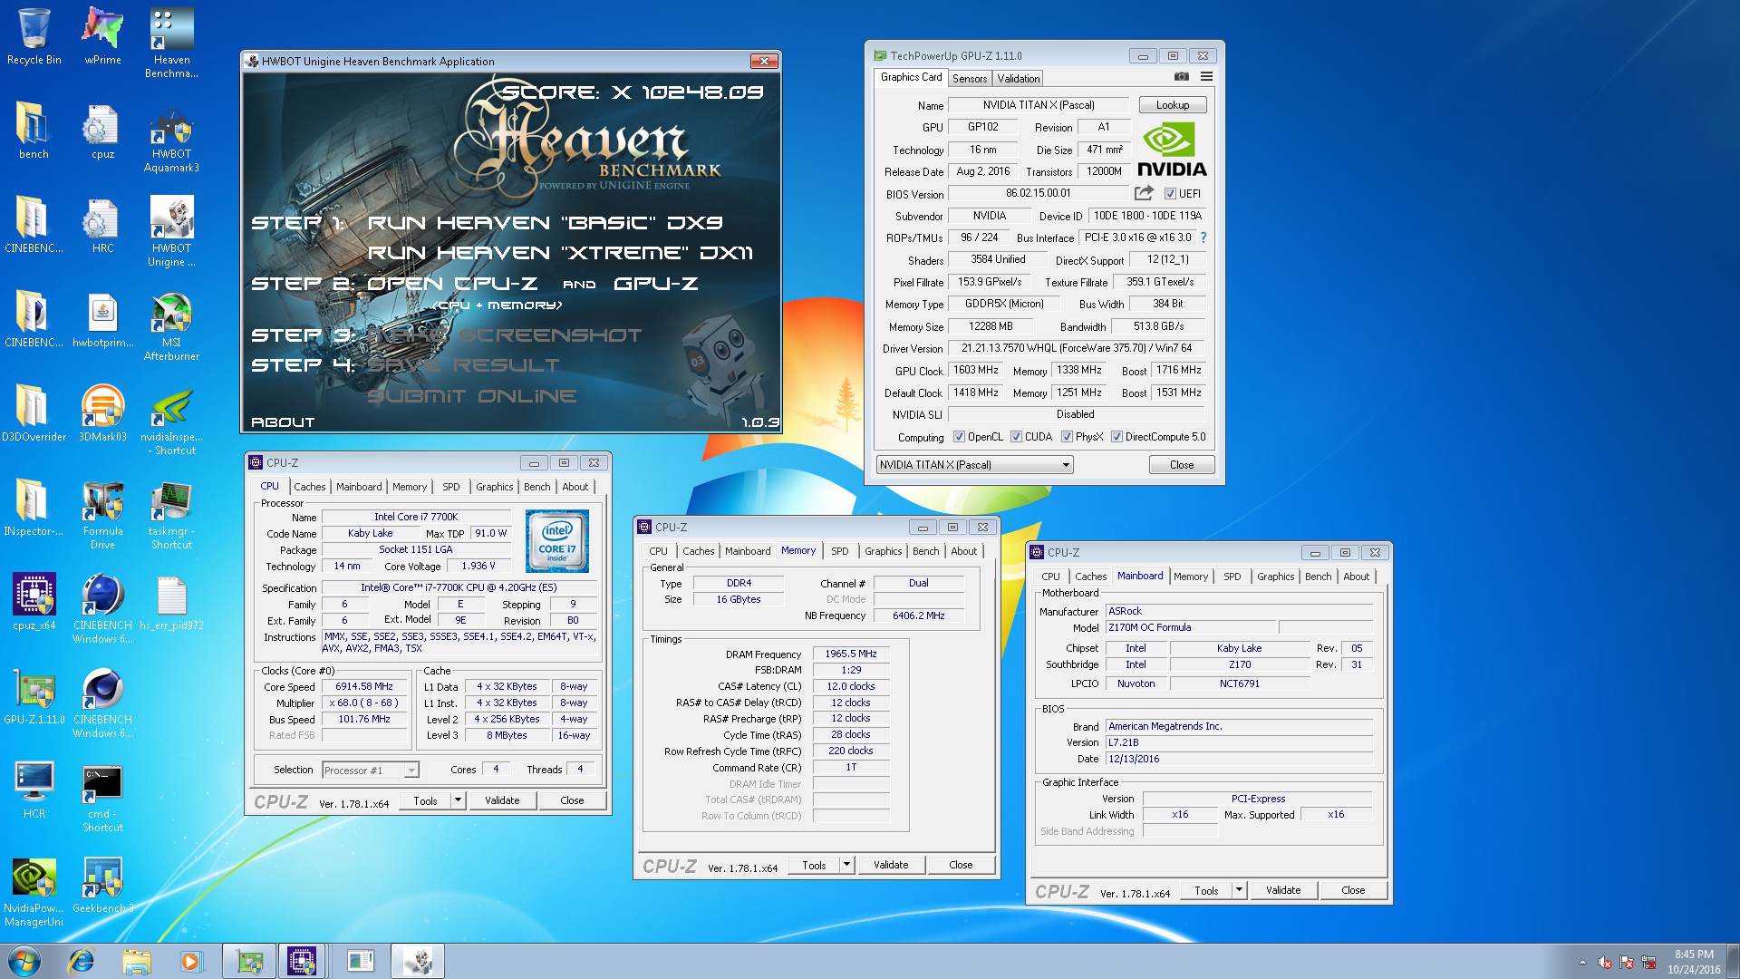This screenshot has width=1740, height=979.
Task: Launch the HWBOT Aquamark3 shortcut
Action: click(171, 138)
